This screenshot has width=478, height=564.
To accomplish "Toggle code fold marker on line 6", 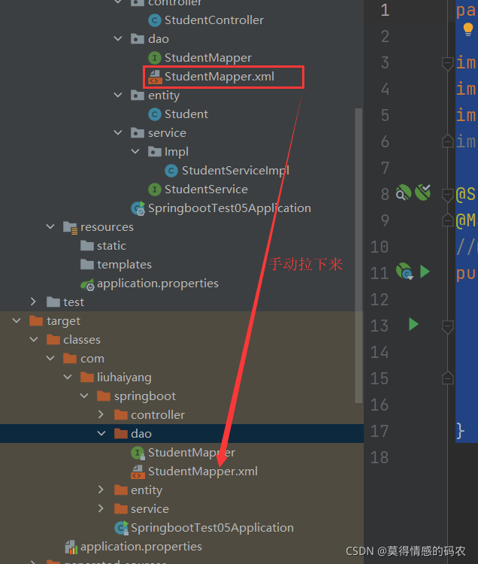I will click(x=447, y=141).
